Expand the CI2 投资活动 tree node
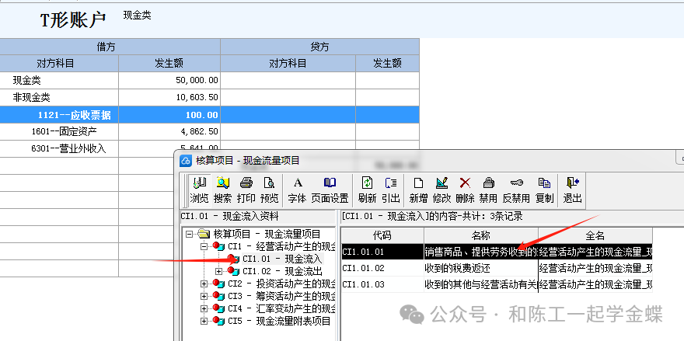 click(204, 284)
